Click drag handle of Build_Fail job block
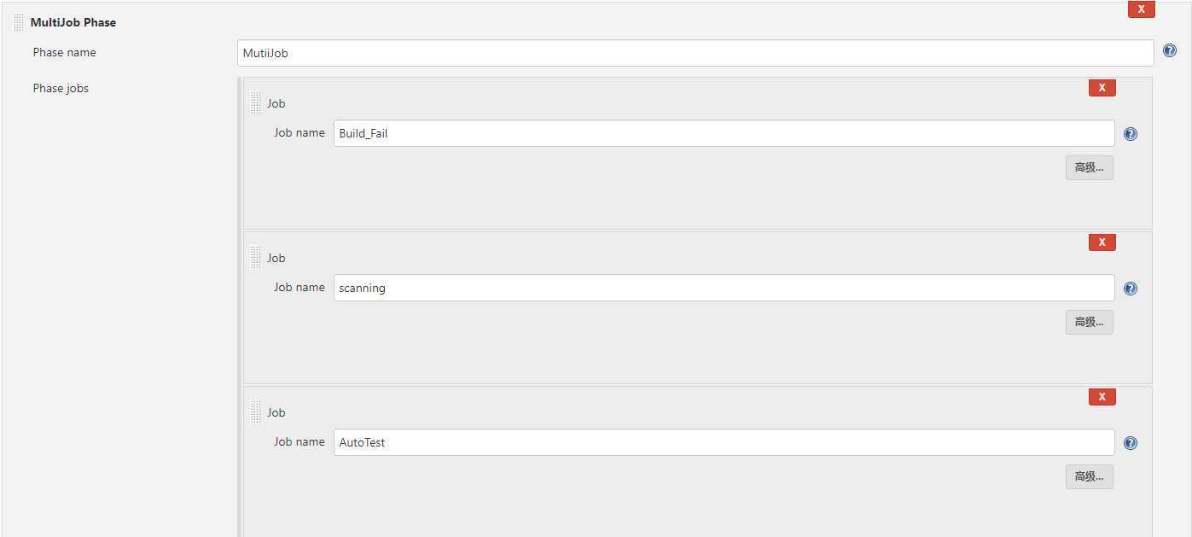 256,103
